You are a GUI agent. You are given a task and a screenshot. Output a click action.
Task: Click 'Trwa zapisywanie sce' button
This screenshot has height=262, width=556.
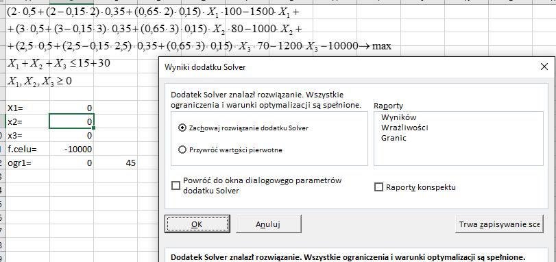pos(499,224)
